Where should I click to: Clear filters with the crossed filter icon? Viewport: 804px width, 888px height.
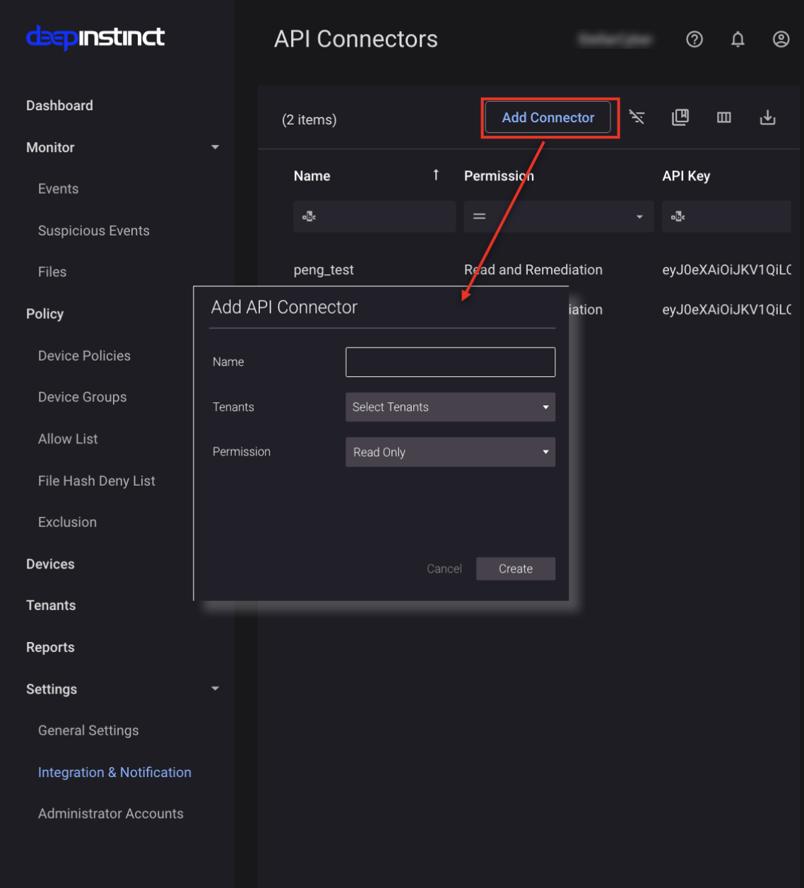pyautogui.click(x=637, y=117)
